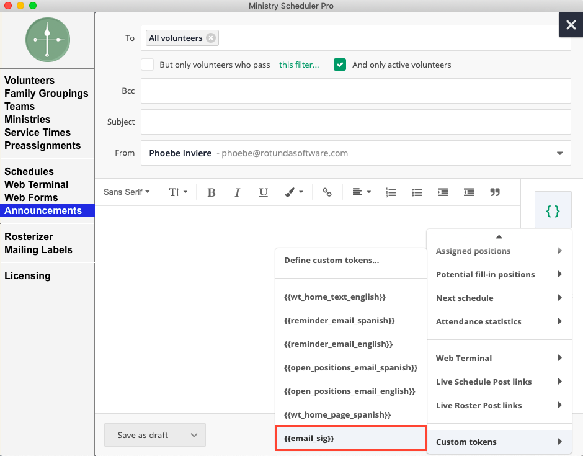Insert a bulleted list

417,192
